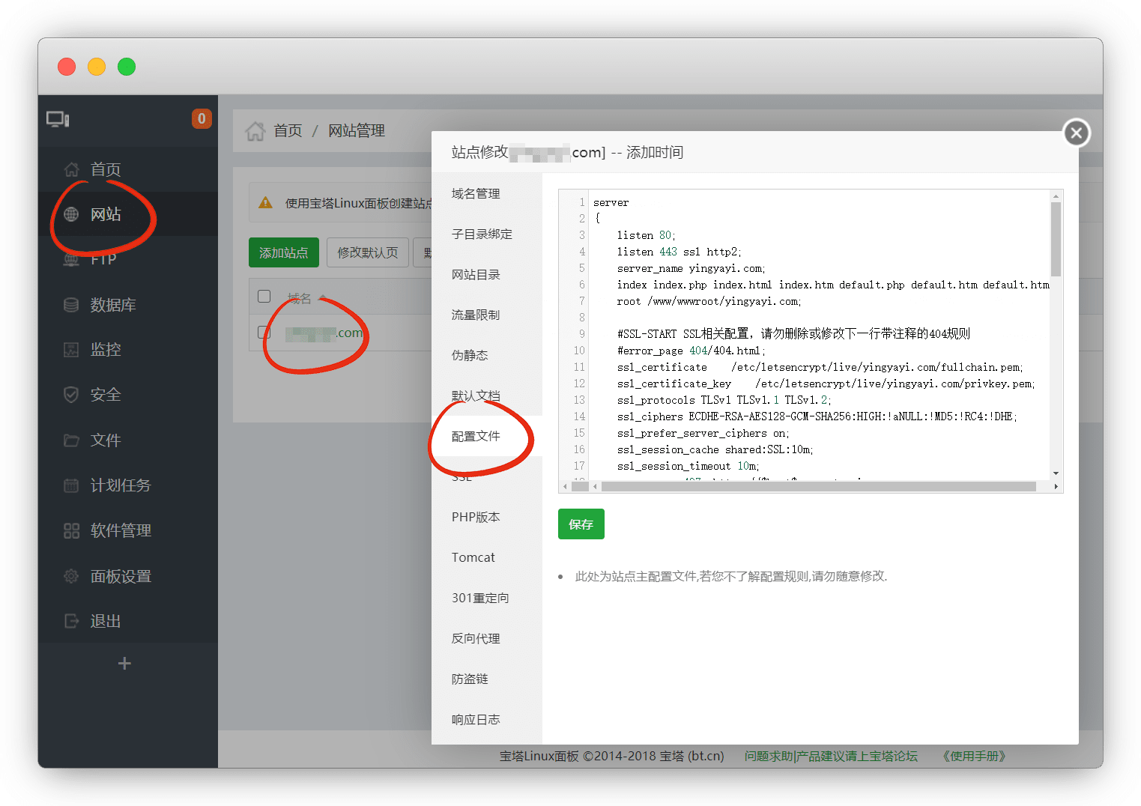The width and height of the screenshot is (1141, 806).
Task: Open the scheduled tasks calendar icon
Action: pyautogui.click(x=71, y=485)
